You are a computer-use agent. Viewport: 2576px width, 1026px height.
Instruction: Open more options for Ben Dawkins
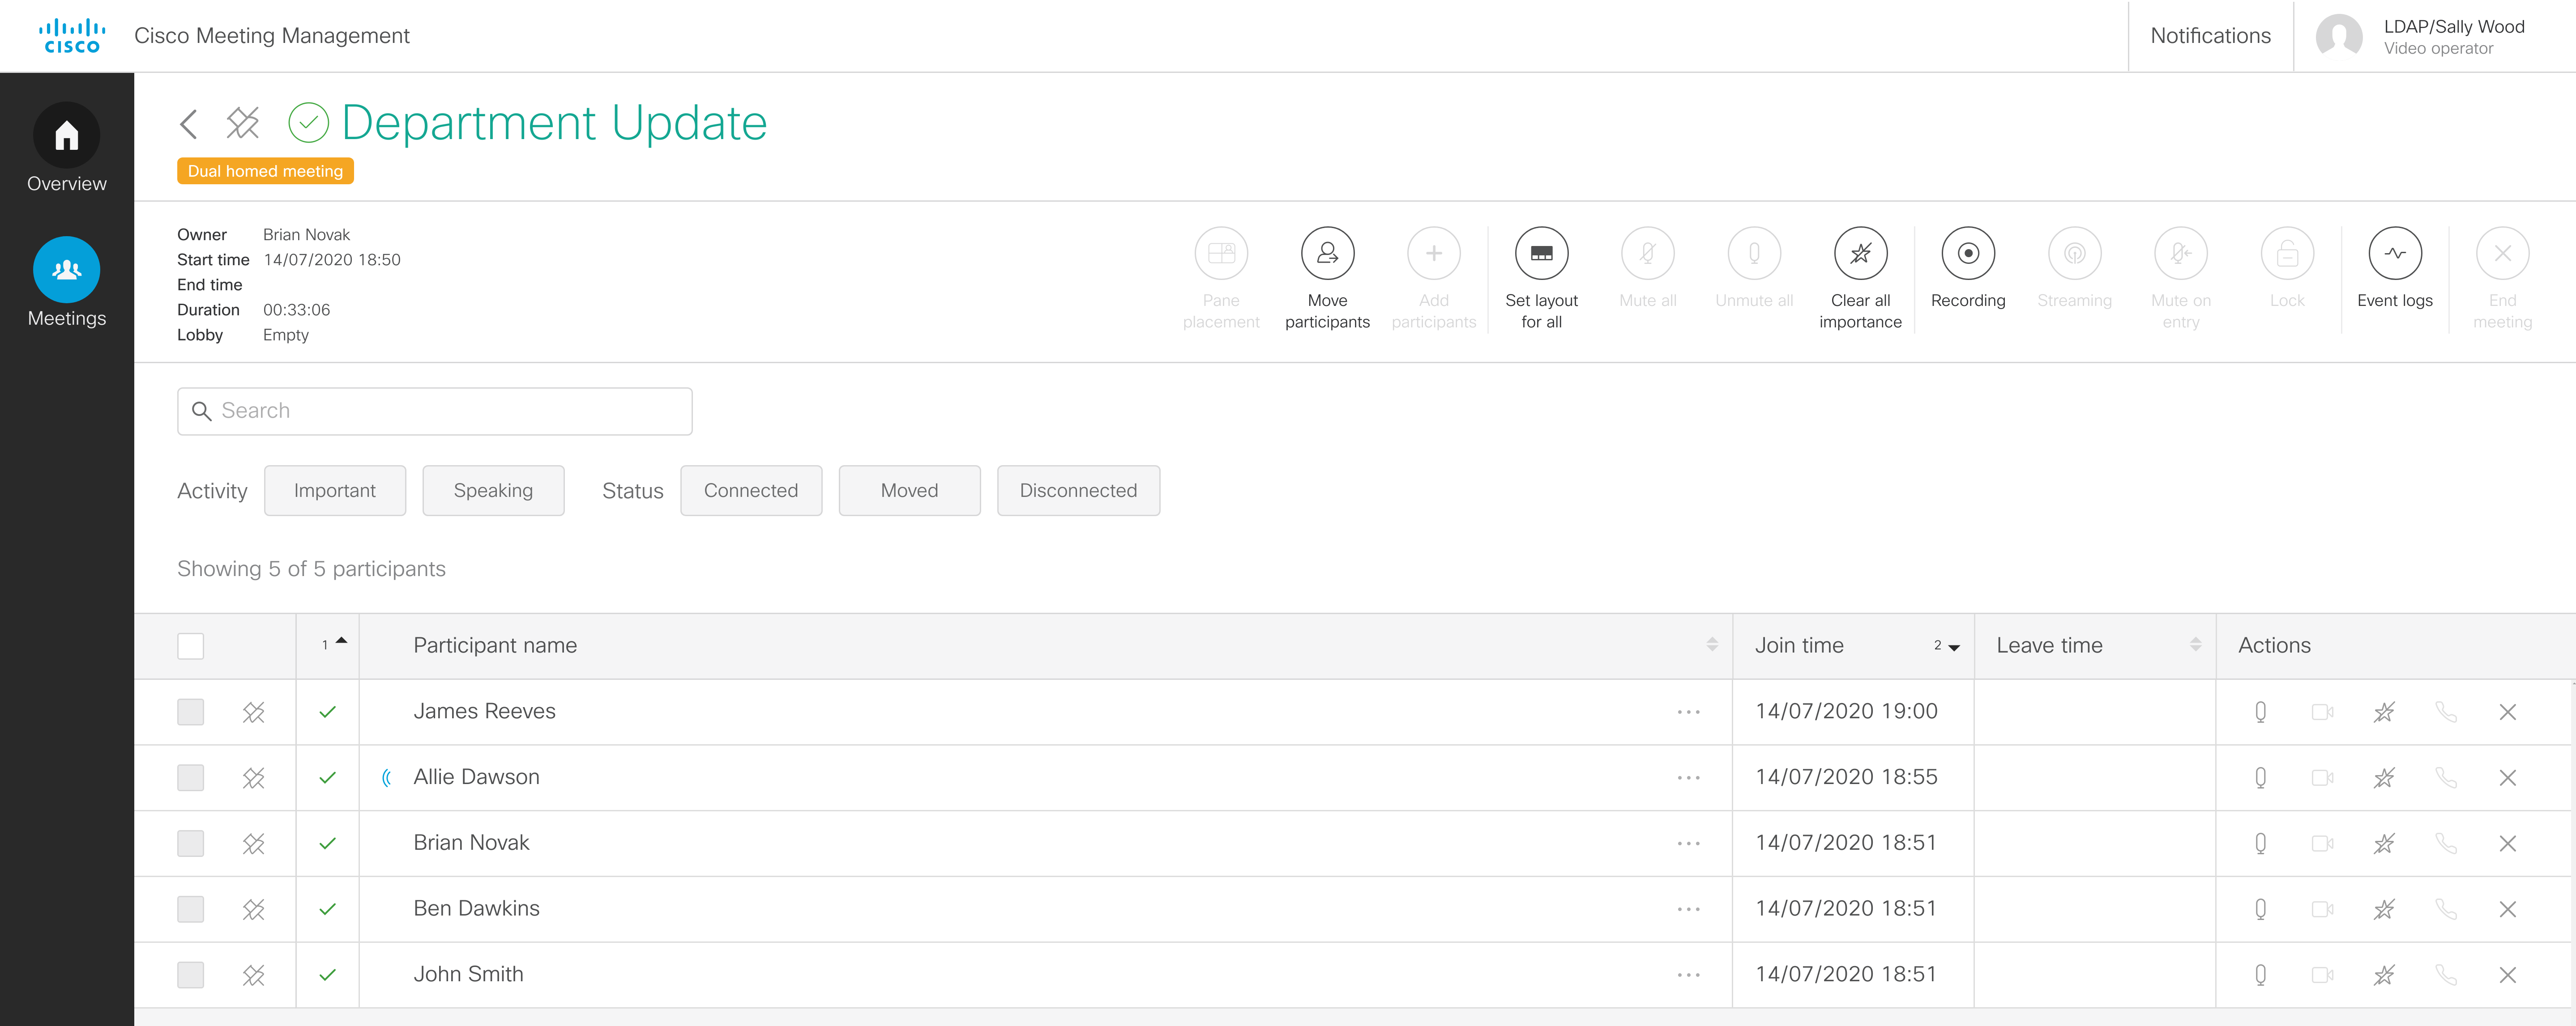(1688, 909)
